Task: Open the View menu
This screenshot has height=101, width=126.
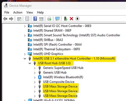Action: [x=30, y=12]
